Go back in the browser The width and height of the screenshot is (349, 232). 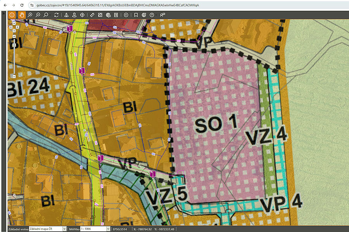point(5,5)
